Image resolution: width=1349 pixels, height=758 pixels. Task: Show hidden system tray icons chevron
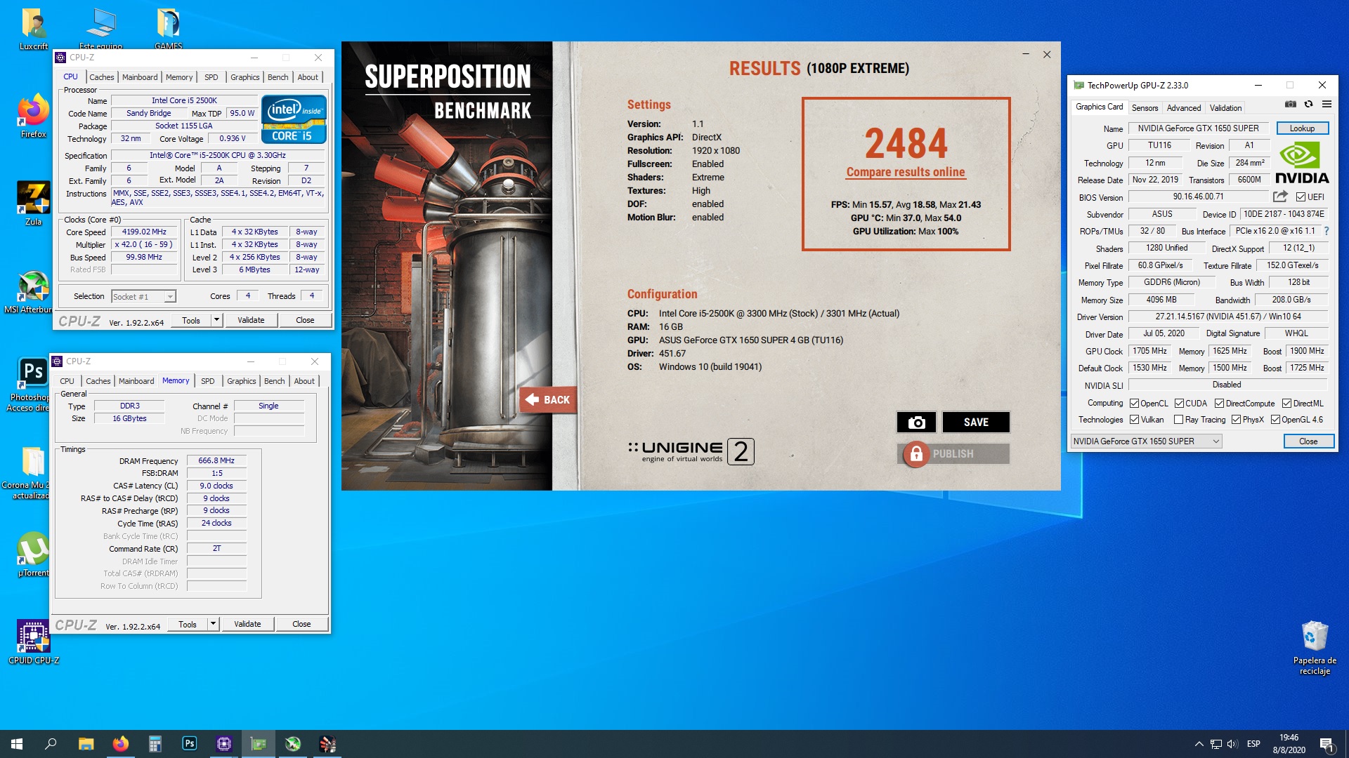(1199, 744)
